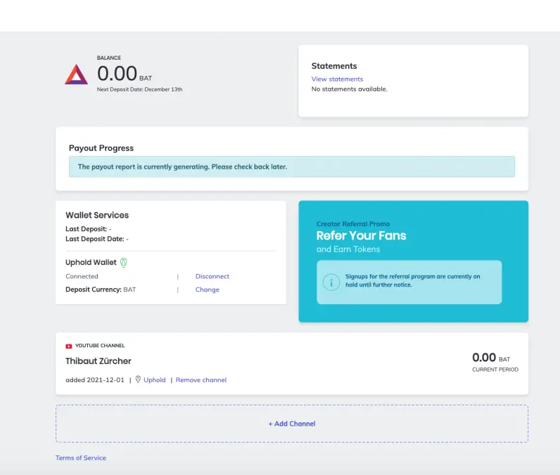Click the referral signups on-hold notice

click(409, 282)
